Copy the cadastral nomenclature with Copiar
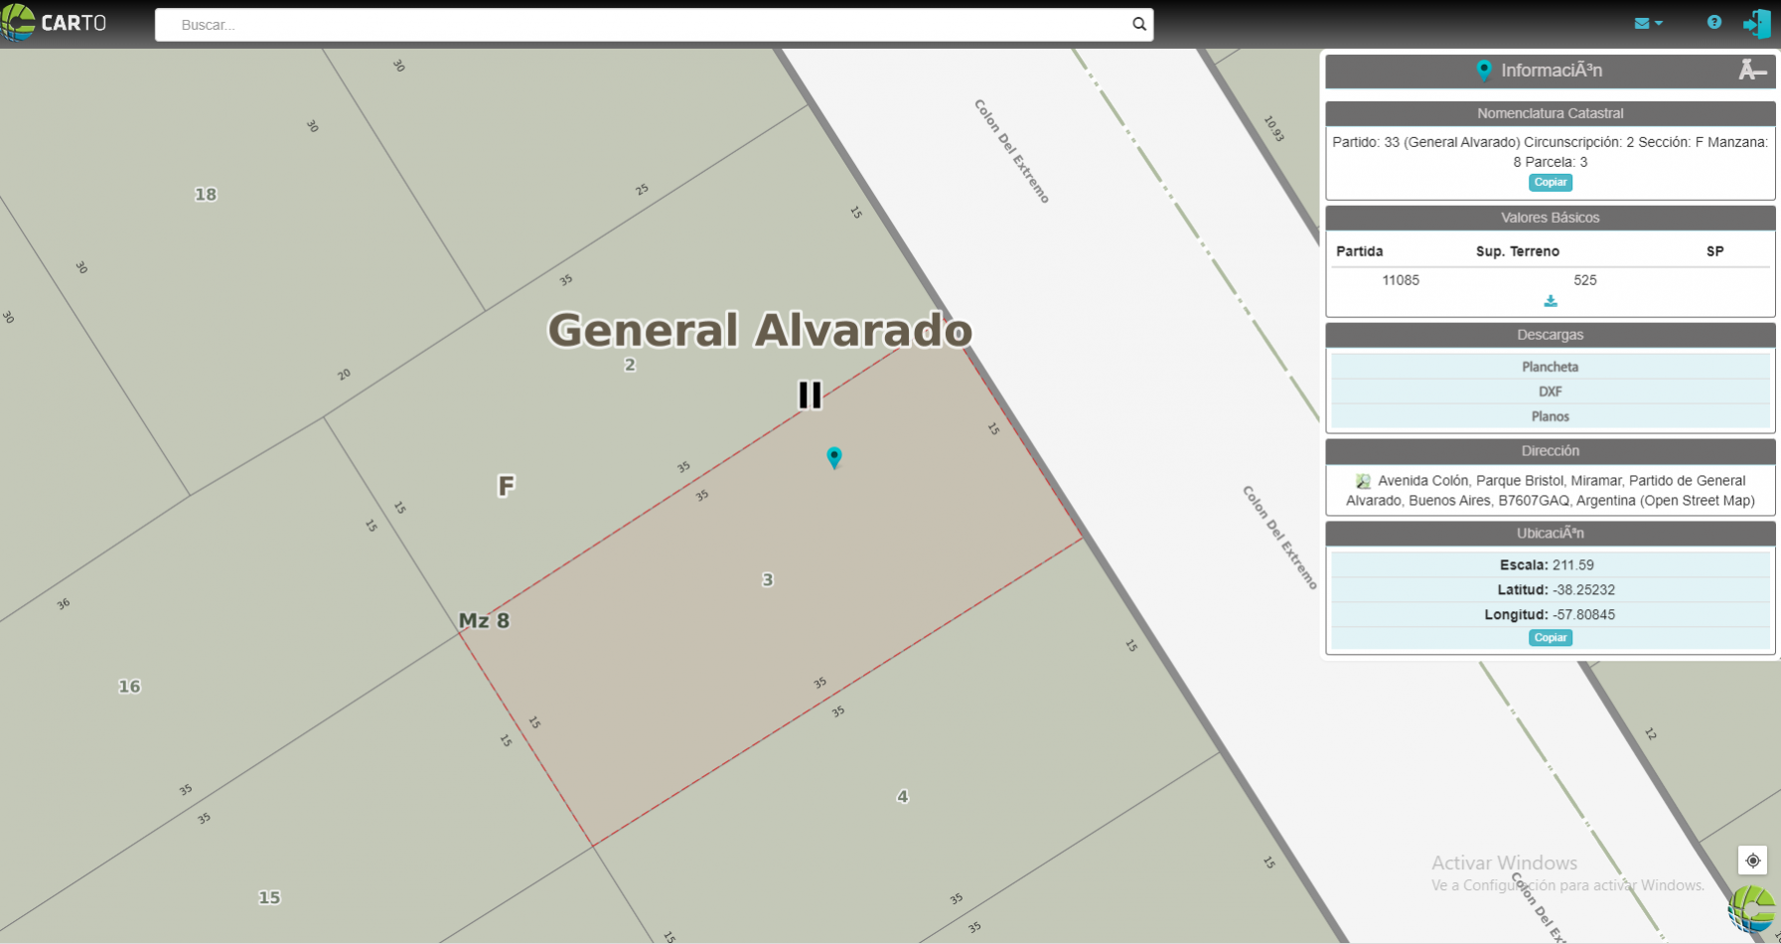Screen dimensions: 1781x944 coord(1550,182)
